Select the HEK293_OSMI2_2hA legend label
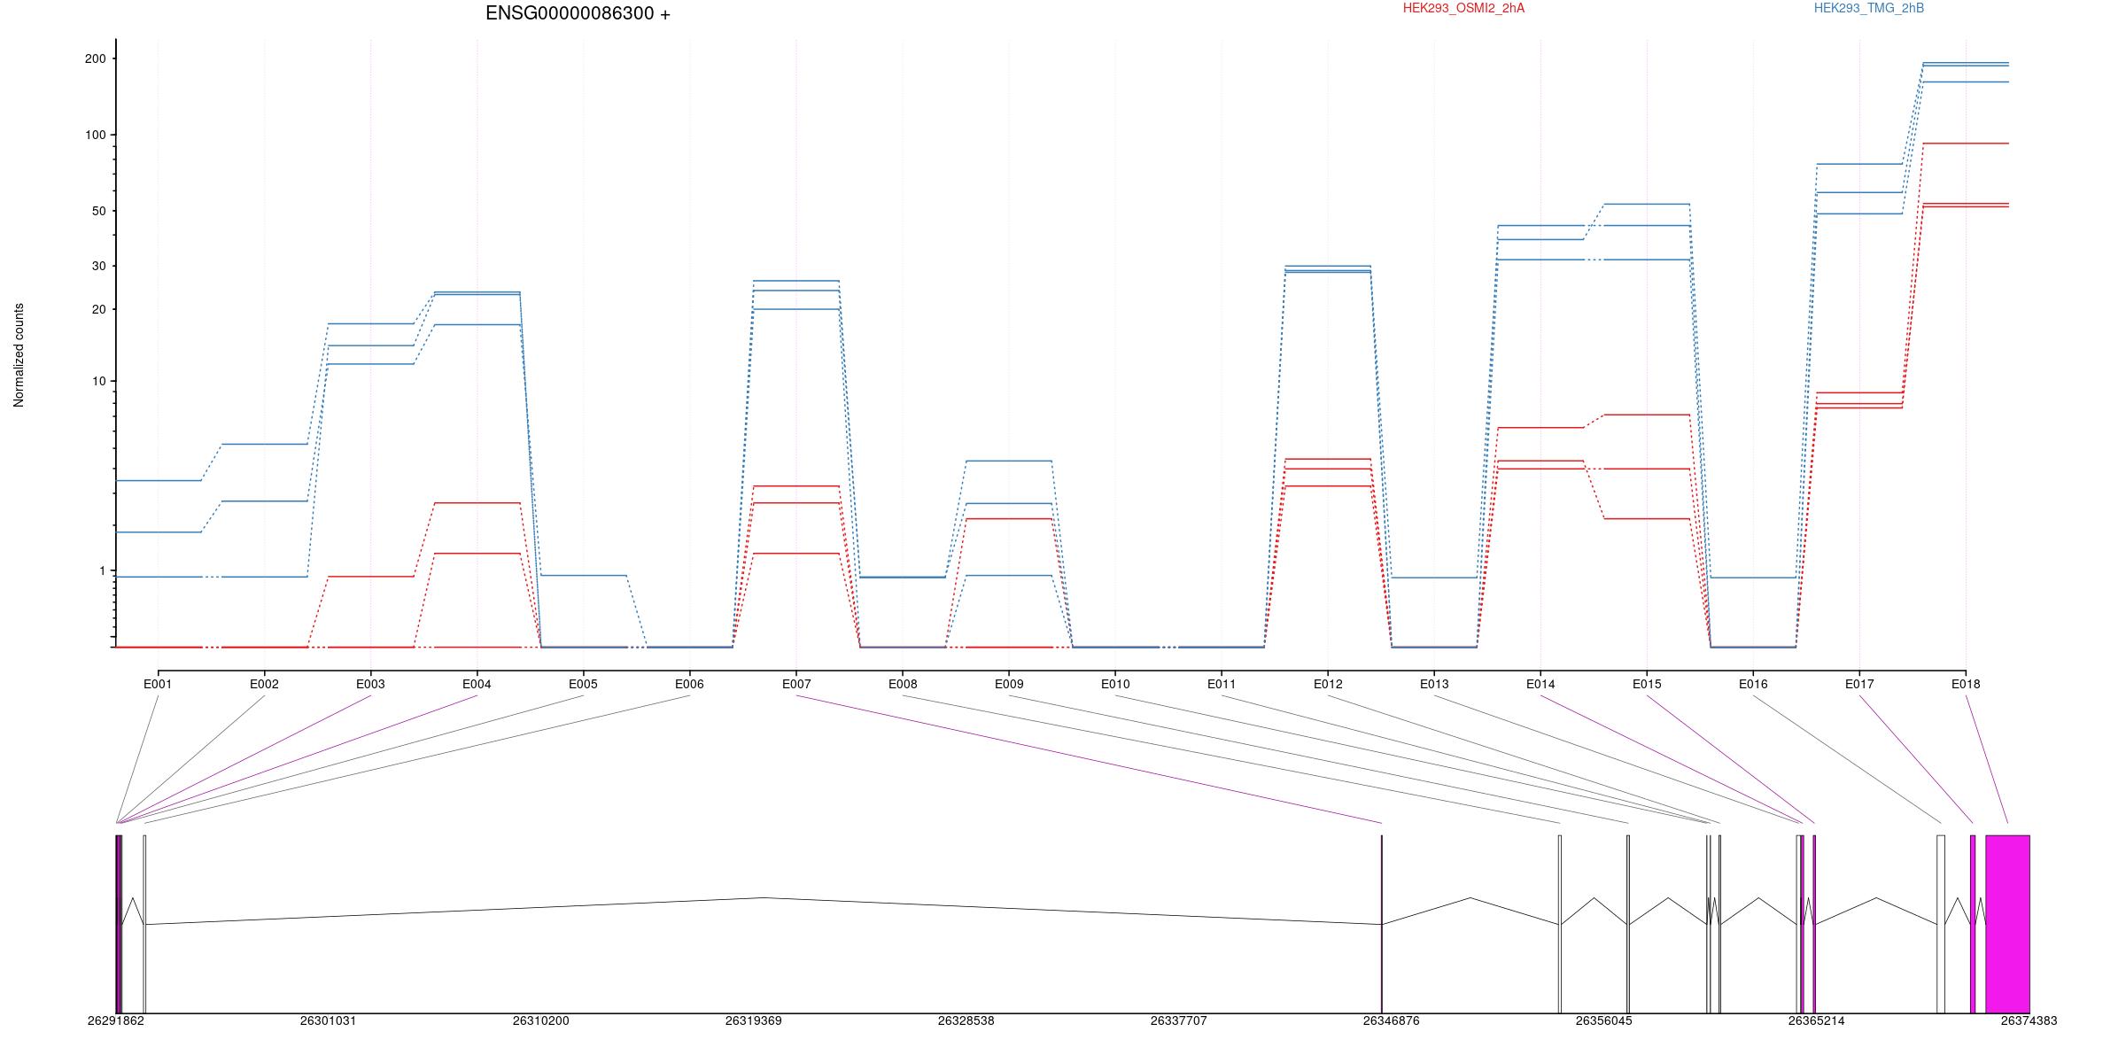 pos(1463,8)
